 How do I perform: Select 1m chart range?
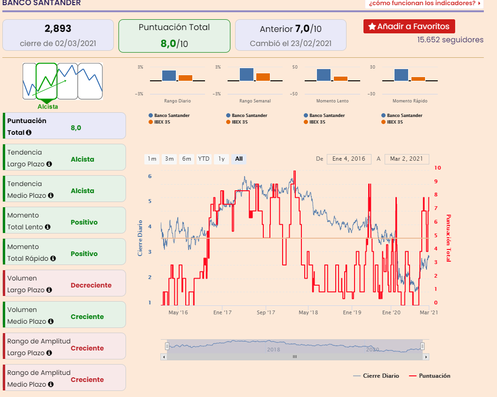[152, 159]
